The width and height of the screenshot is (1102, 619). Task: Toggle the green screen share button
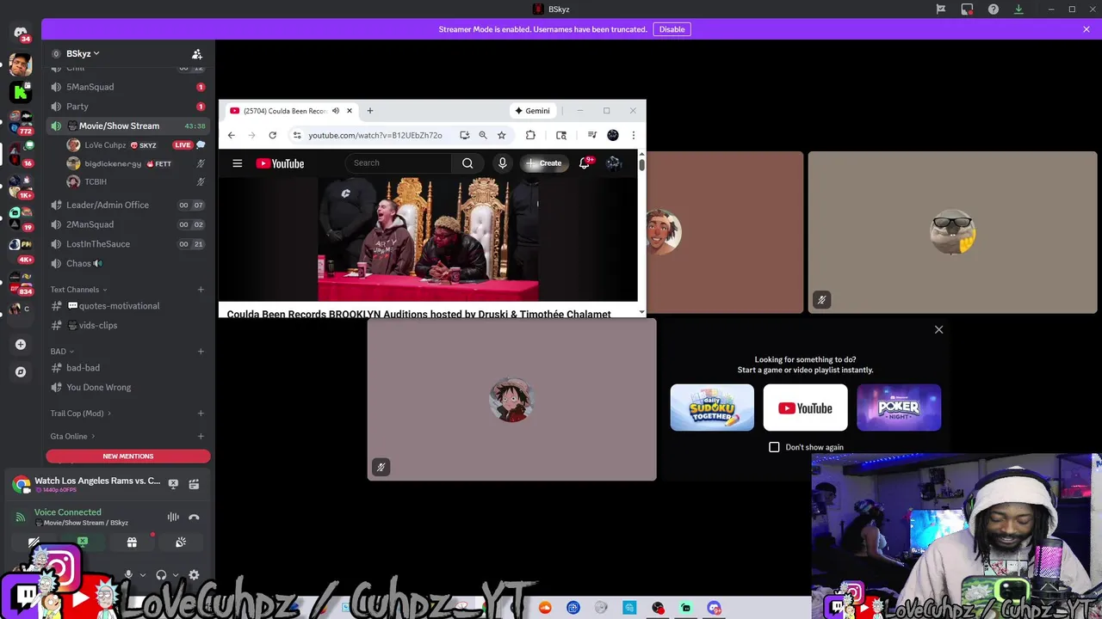tap(83, 542)
